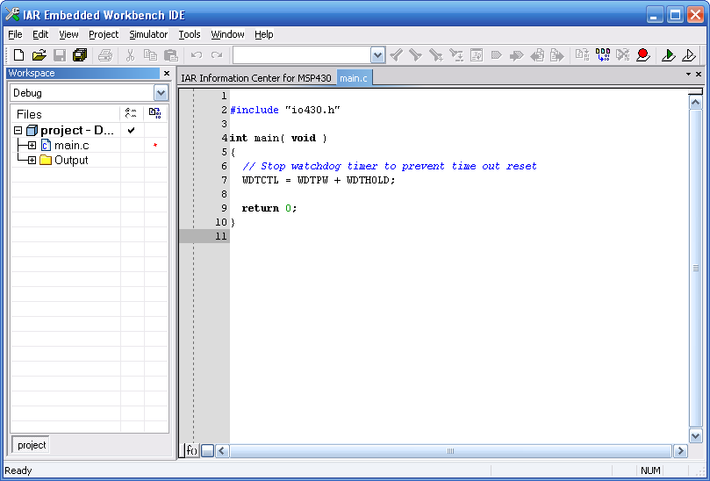The width and height of the screenshot is (710, 481).
Task: Click the source-control status column icon
Action: (x=154, y=113)
